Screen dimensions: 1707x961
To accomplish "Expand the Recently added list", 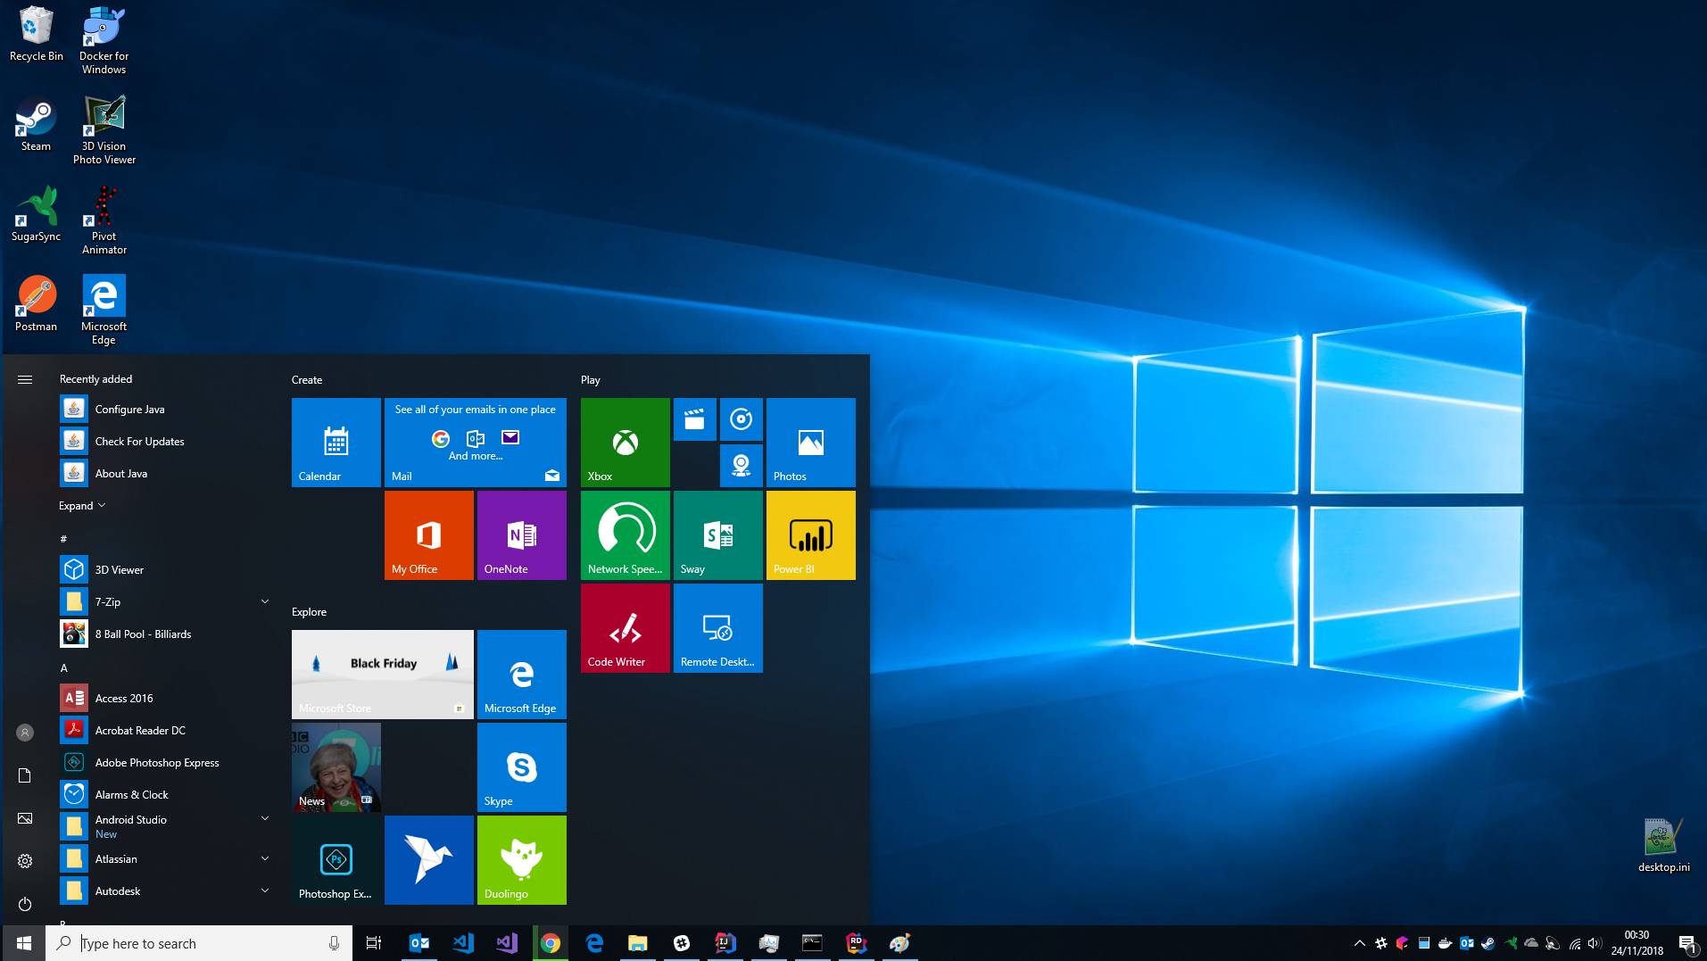I will point(82,506).
